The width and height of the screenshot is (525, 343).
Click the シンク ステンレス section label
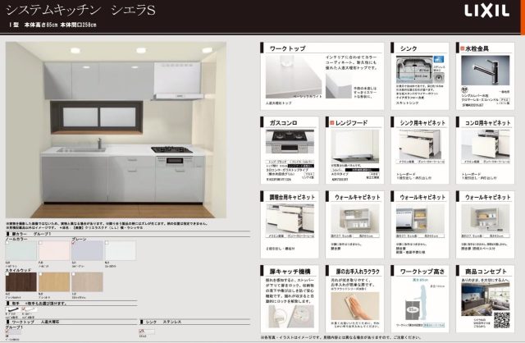(x=163, y=322)
